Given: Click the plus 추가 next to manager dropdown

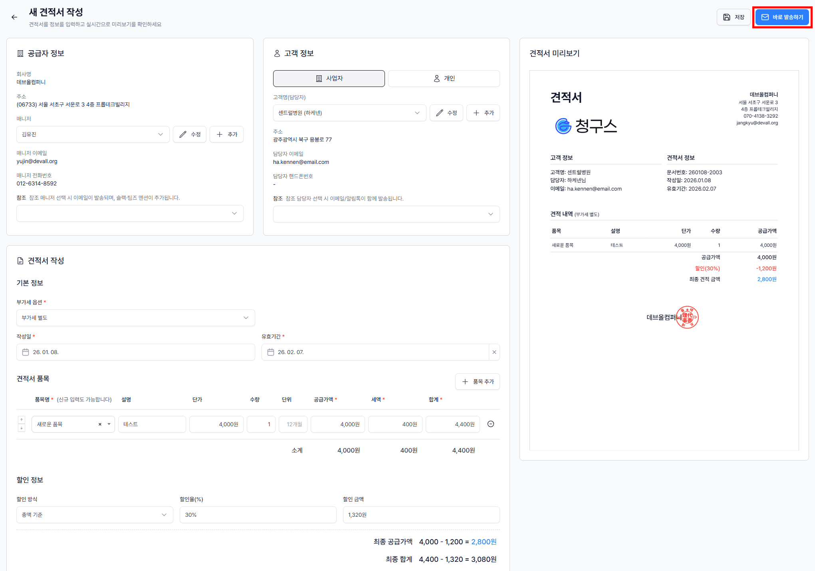Looking at the screenshot, I should (x=227, y=134).
